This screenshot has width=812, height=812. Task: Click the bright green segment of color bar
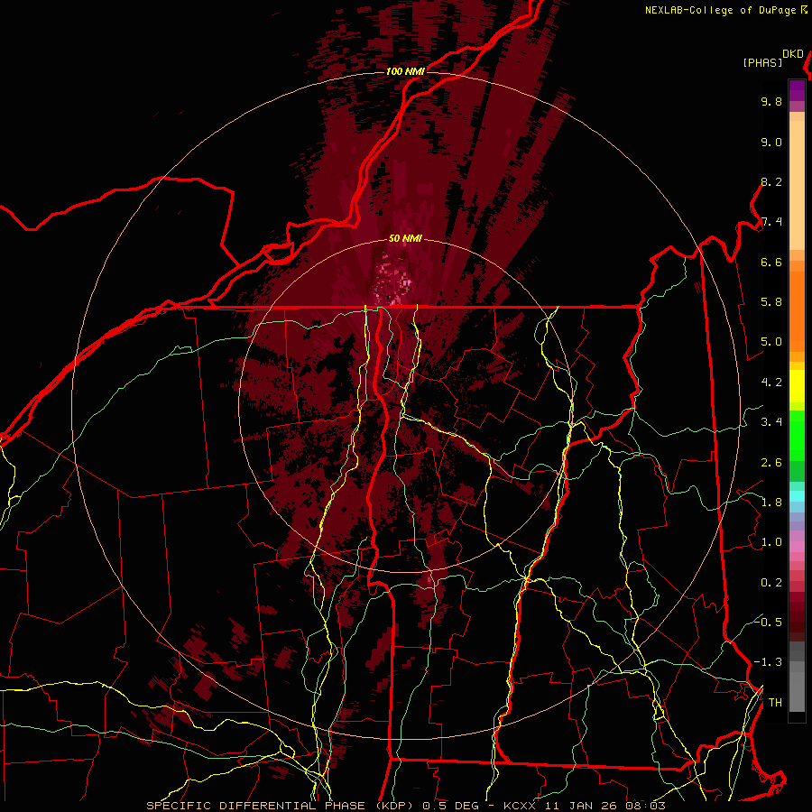(x=797, y=436)
